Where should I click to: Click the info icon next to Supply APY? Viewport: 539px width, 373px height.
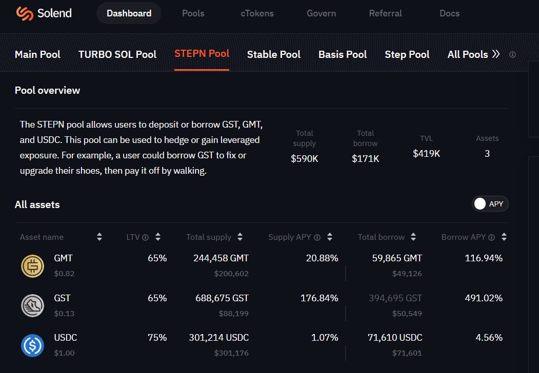pos(317,237)
